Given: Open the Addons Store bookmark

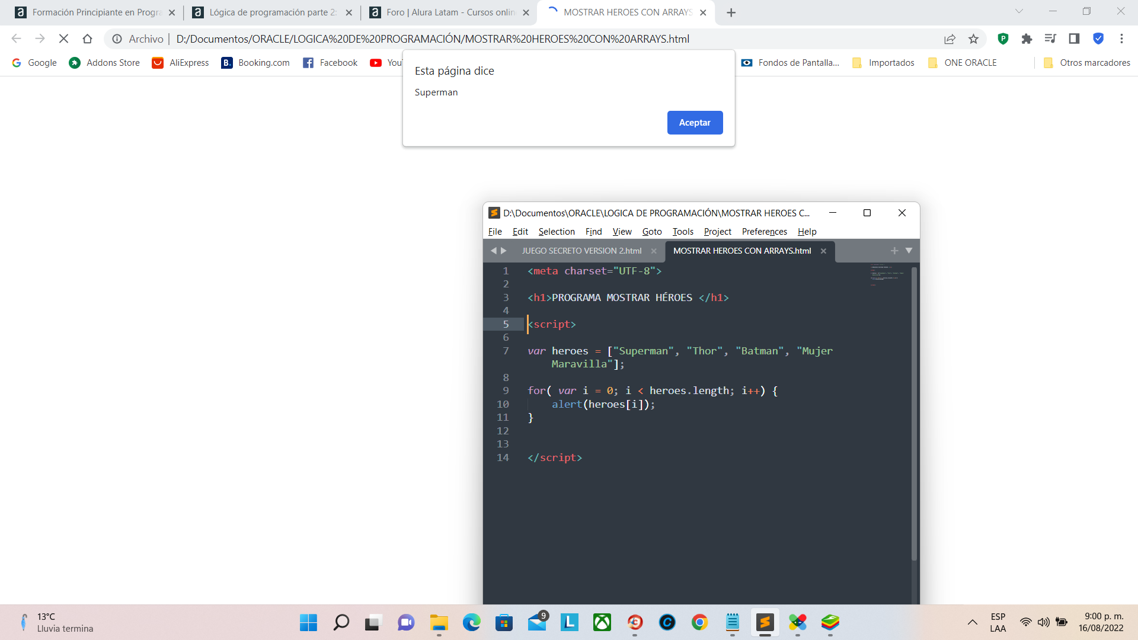Looking at the screenshot, I should tap(104, 63).
